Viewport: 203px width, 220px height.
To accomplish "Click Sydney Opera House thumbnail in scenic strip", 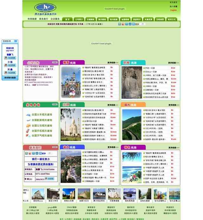I will point(99,194).
